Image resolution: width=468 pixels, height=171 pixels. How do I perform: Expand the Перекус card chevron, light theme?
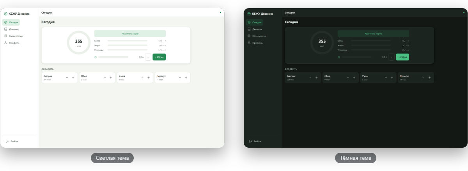[x=180, y=77]
